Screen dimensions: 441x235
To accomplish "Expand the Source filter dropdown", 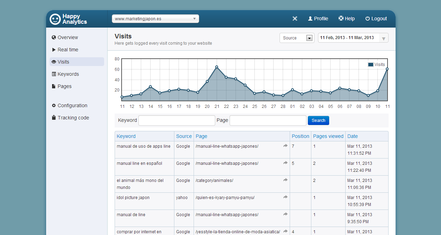I will (x=297, y=38).
